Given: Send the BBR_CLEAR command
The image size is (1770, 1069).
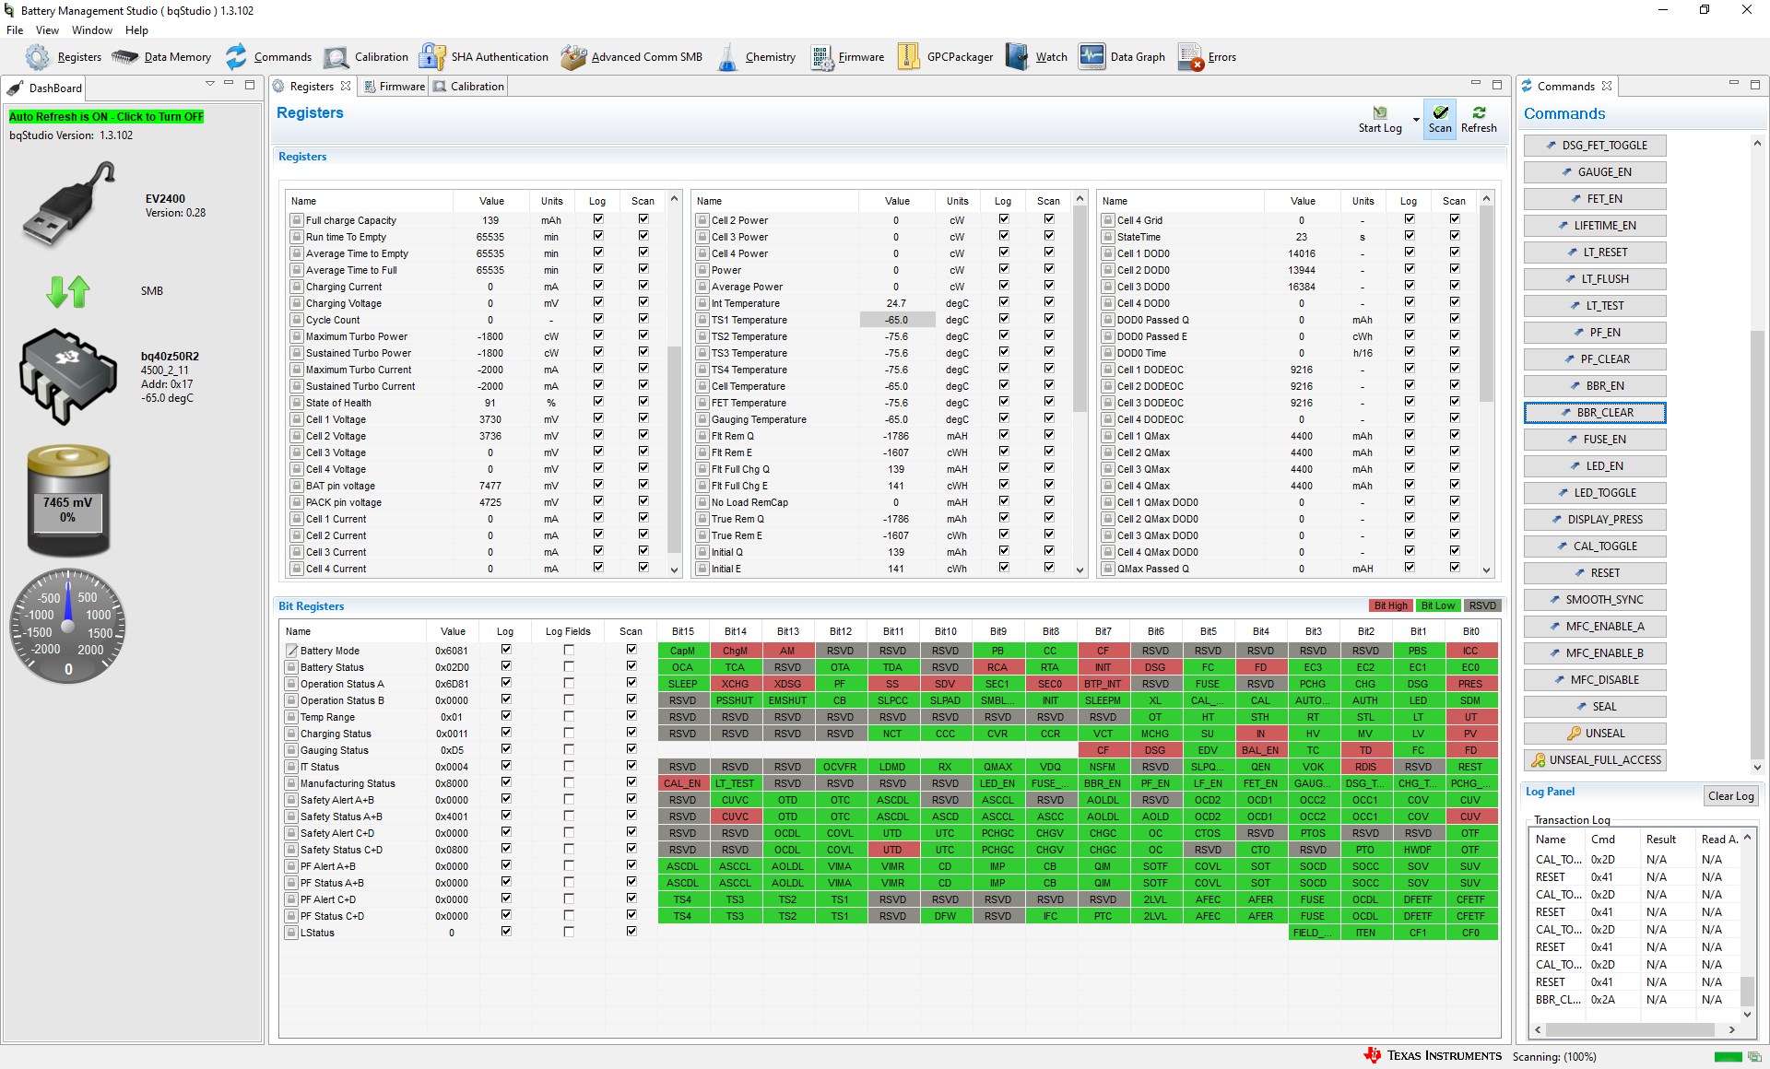Looking at the screenshot, I should point(1595,413).
